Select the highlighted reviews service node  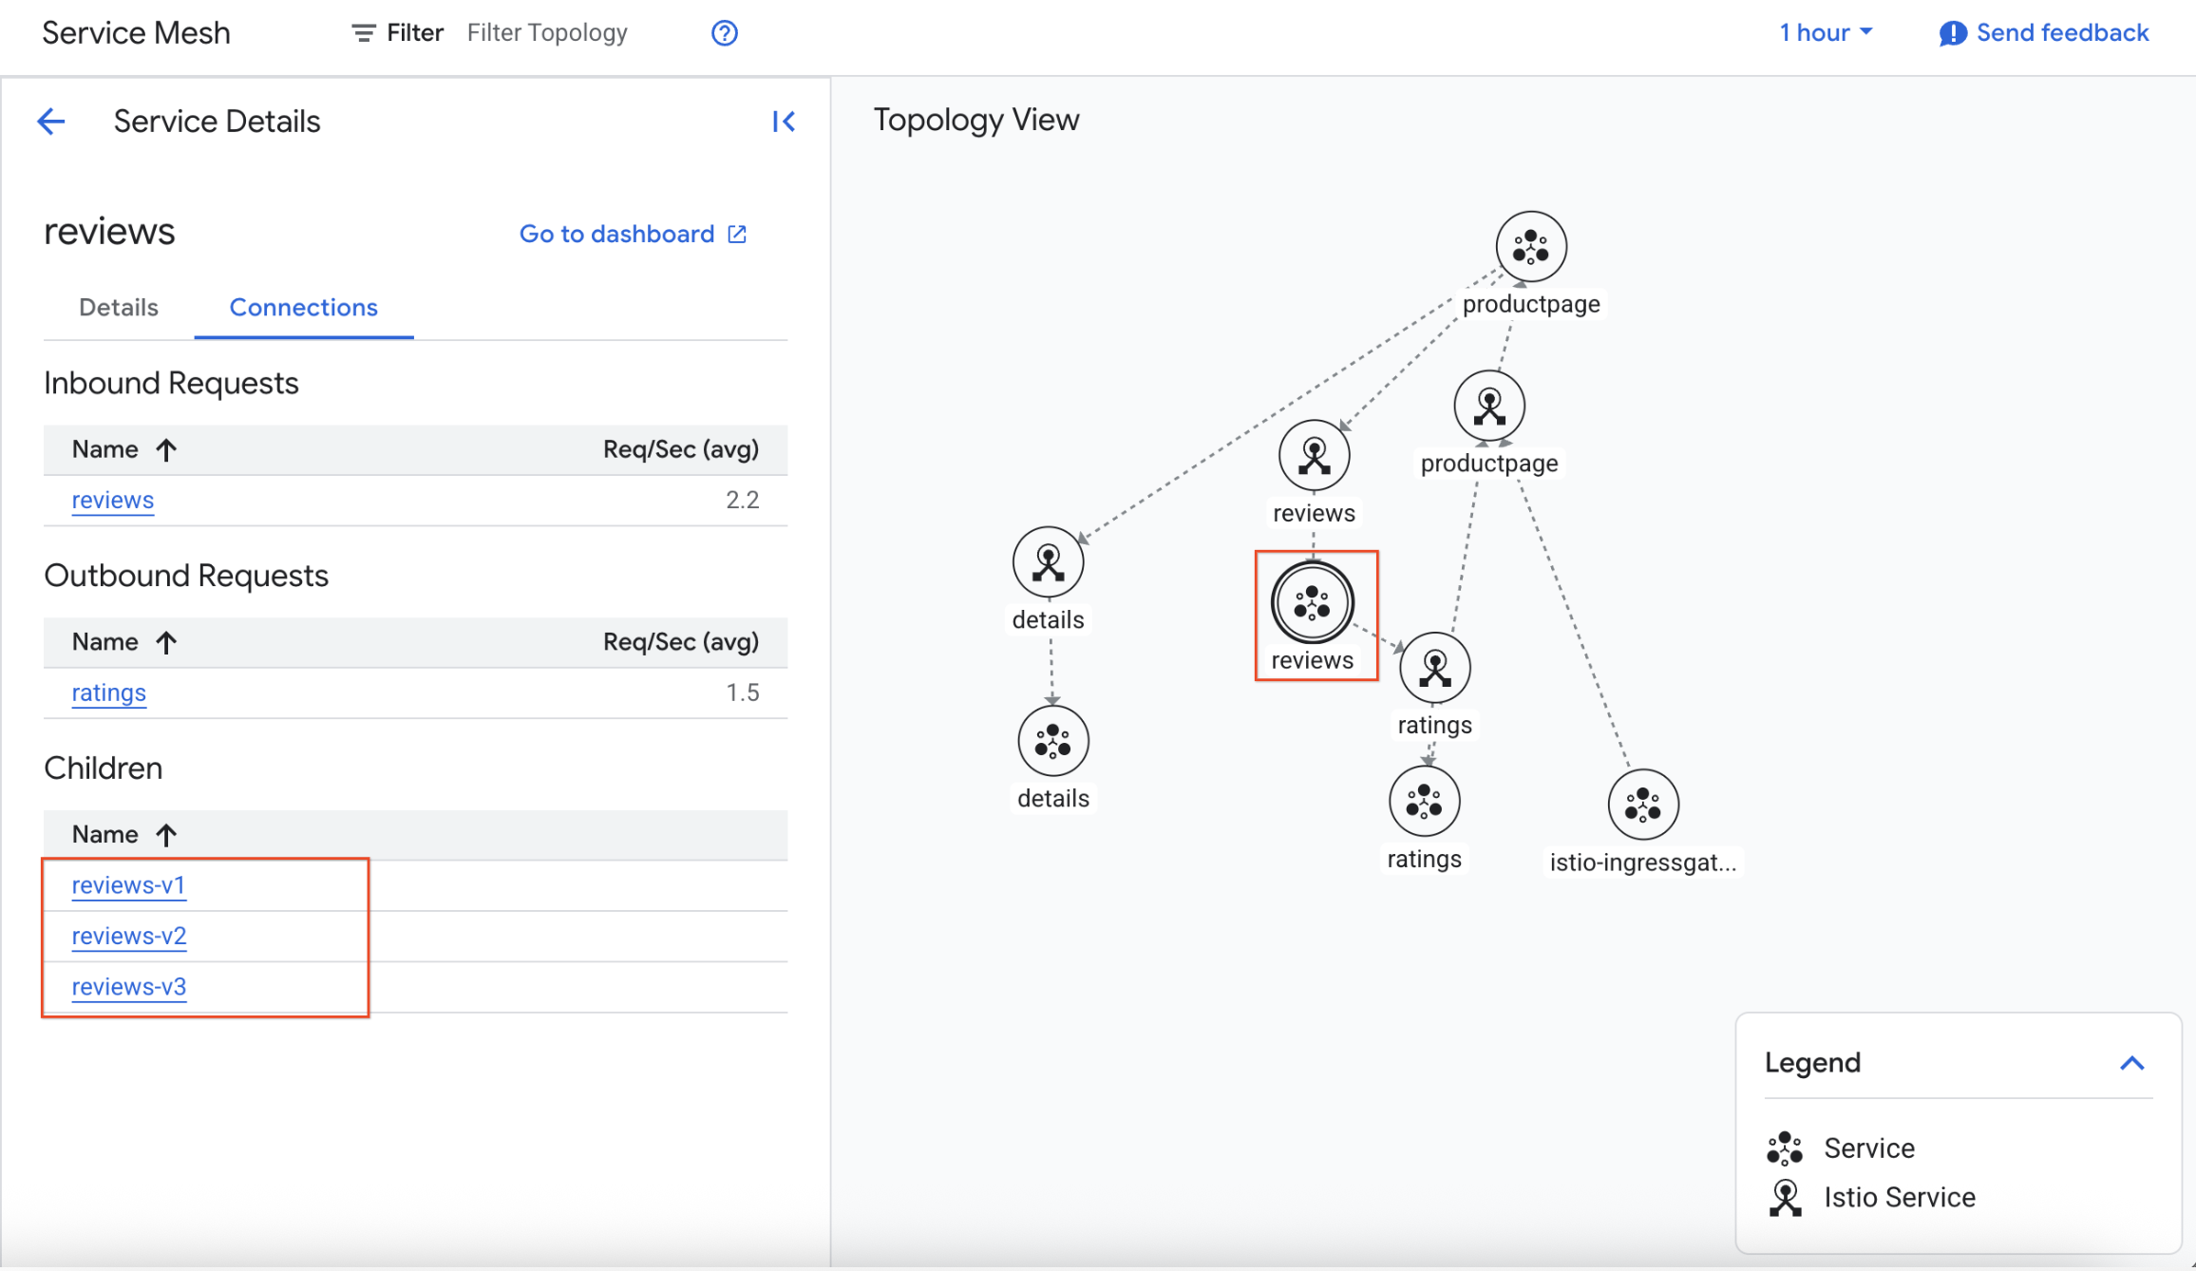1313,602
